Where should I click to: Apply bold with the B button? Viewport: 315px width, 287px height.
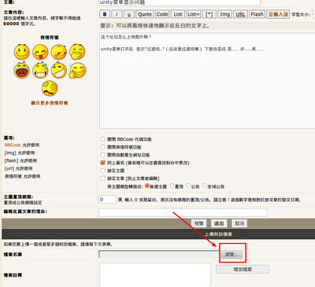(x=105, y=14)
